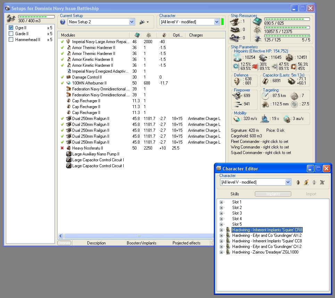This screenshot has height=298, width=335.
Task: Click the powergrid column header icon
Action: click(x=149, y=35)
